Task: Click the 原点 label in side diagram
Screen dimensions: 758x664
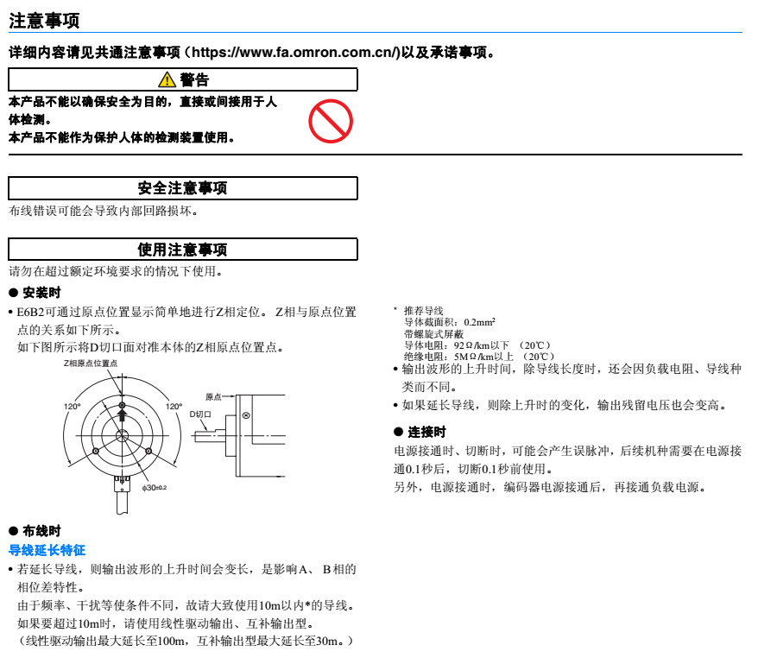Action: click(x=213, y=396)
